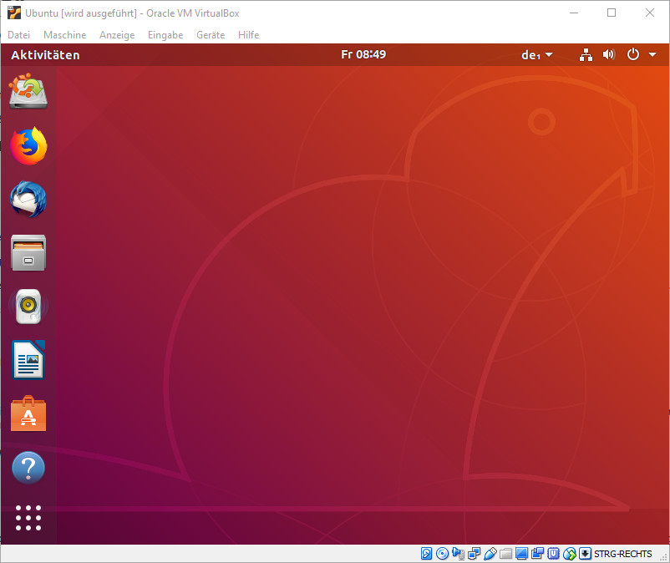Toggle the VirtualBox network adapter status icon
The width and height of the screenshot is (670, 563).
point(474,554)
